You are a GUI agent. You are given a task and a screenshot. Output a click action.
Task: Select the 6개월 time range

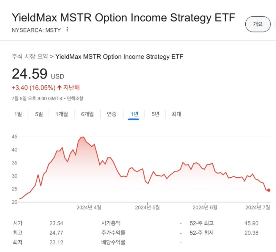(x=87, y=114)
